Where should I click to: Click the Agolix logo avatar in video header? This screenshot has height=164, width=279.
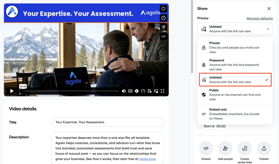pyautogui.click(x=12, y=11)
